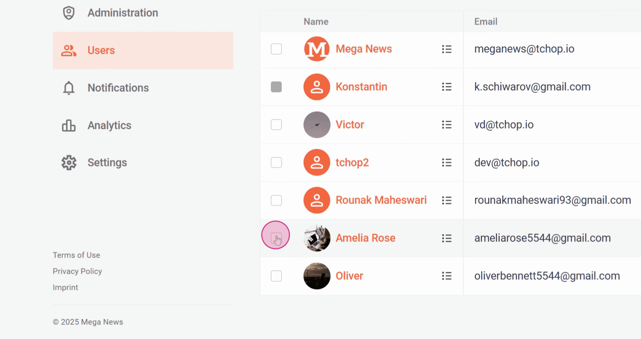Click the tchop2 user name
Viewport: 641px width, 339px height.
tap(352, 163)
